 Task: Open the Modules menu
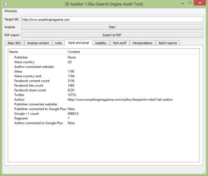point(11,11)
